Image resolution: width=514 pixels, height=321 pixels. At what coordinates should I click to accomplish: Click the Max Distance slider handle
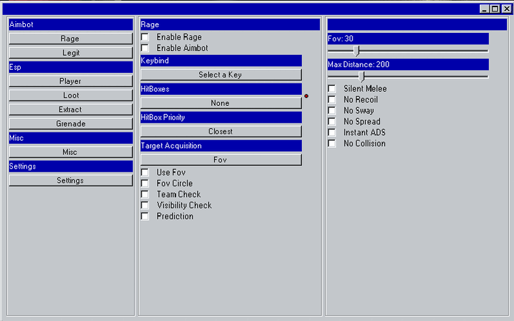coord(361,77)
